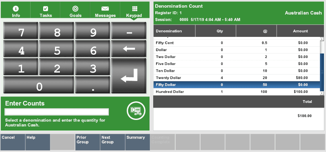Click the $180.00 total value
Screen dimensions: 326x152
[304, 116]
